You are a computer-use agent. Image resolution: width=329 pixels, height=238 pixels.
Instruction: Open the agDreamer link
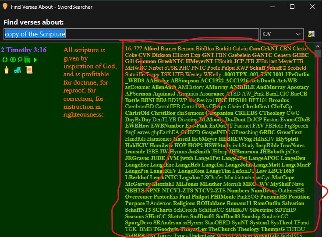(138, 87)
